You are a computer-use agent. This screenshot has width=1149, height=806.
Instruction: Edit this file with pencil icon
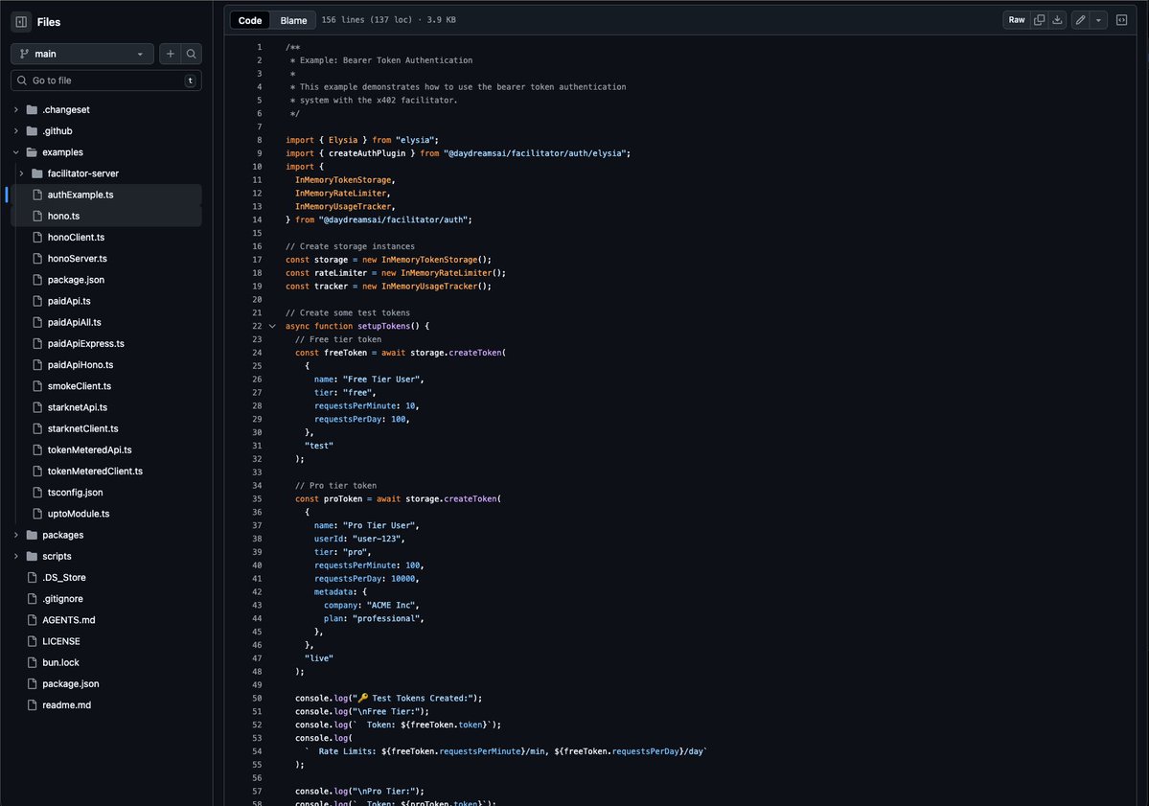click(x=1080, y=20)
